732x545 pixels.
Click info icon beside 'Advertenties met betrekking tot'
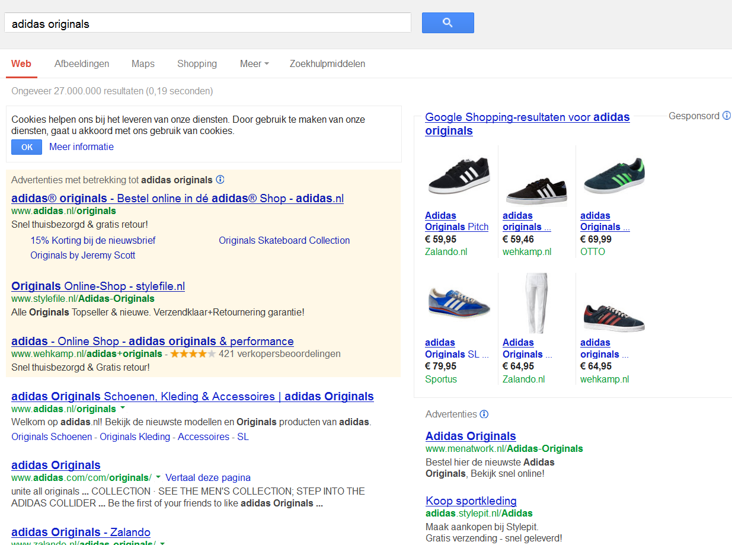pyautogui.click(x=220, y=180)
